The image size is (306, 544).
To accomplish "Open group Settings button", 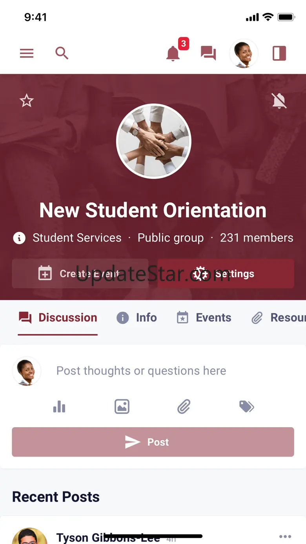I will click(x=226, y=274).
